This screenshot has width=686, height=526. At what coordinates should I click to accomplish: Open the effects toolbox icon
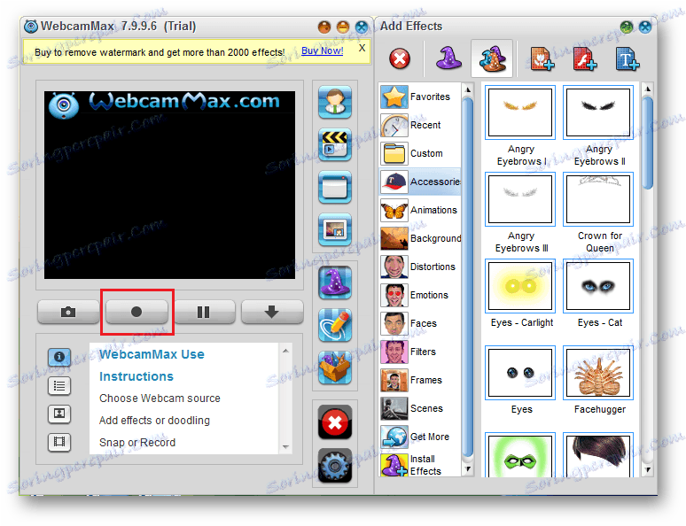335,367
